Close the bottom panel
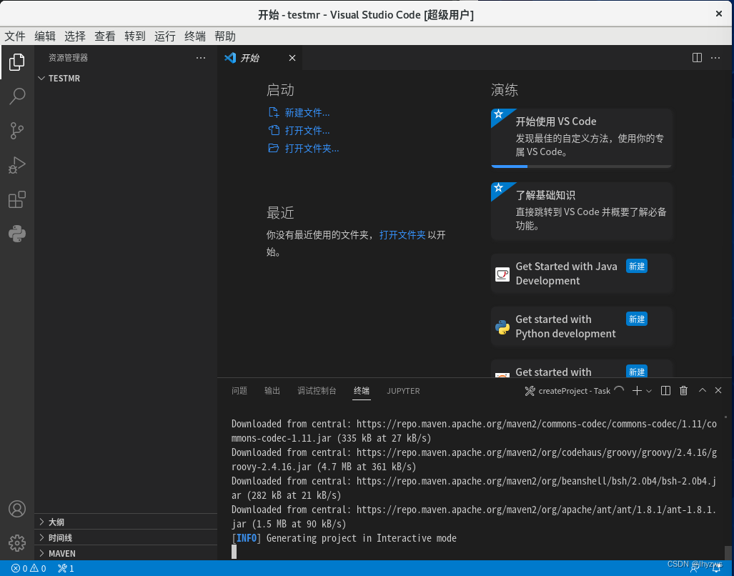 tap(718, 390)
